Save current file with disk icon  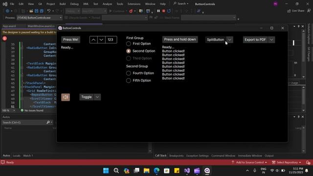tap(36, 11)
